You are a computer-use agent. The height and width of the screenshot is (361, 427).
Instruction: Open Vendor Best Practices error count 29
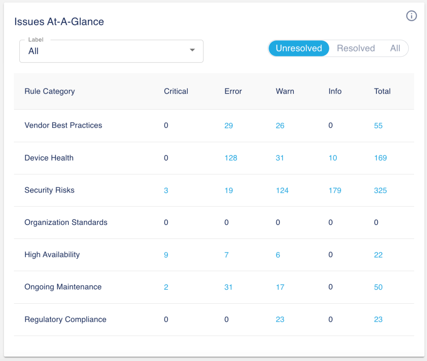point(229,126)
